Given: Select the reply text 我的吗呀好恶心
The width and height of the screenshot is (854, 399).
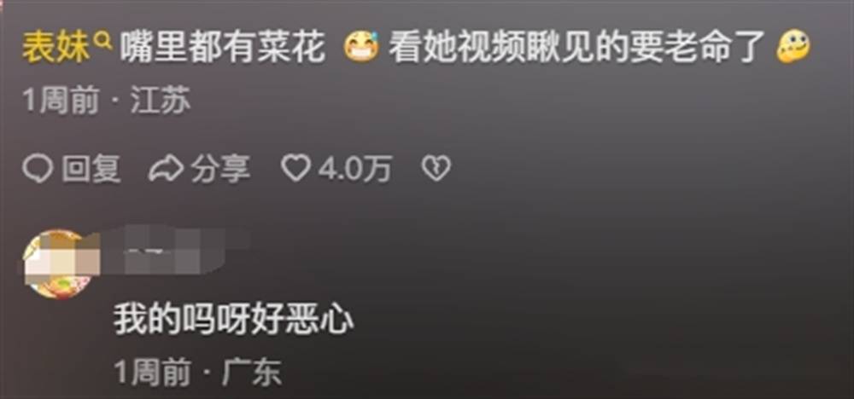Looking at the screenshot, I should pos(234,318).
